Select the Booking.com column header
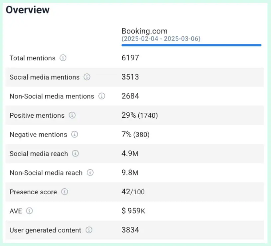Image resolution: width=271 pixels, height=246 pixels. coord(145,31)
